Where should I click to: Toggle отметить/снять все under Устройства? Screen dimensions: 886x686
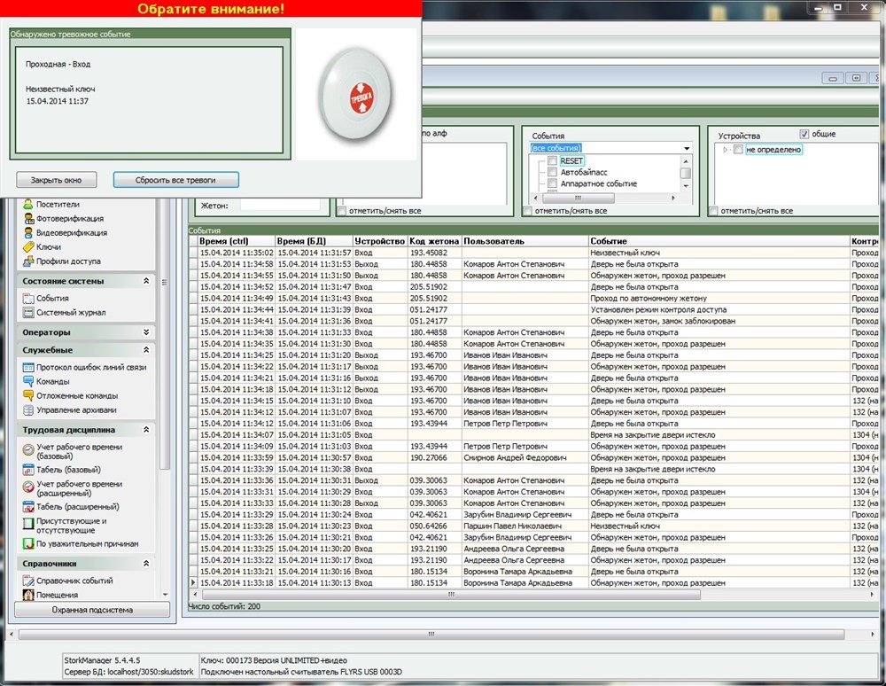[713, 211]
